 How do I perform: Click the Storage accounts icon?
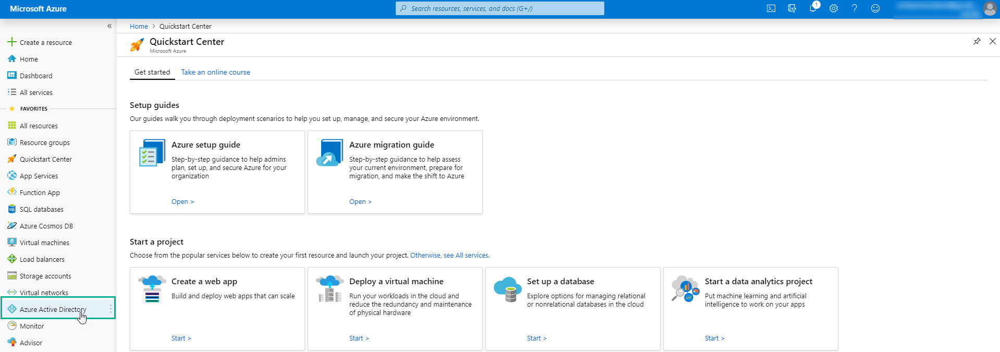tap(12, 275)
